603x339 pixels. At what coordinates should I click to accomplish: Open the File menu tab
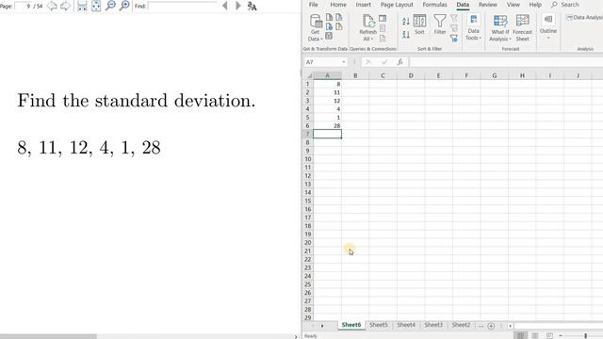pos(314,5)
